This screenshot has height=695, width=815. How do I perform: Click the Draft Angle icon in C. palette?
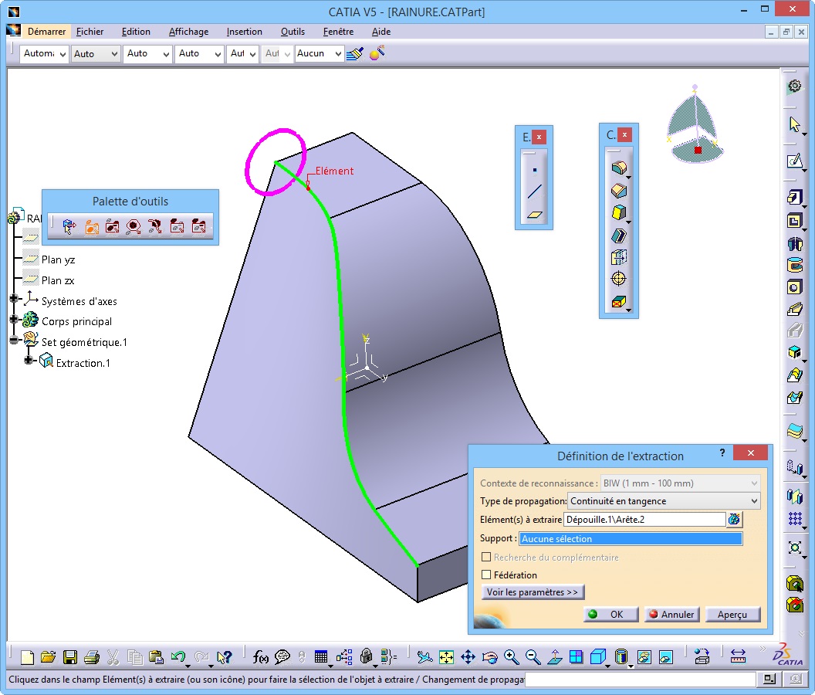pyautogui.click(x=618, y=213)
